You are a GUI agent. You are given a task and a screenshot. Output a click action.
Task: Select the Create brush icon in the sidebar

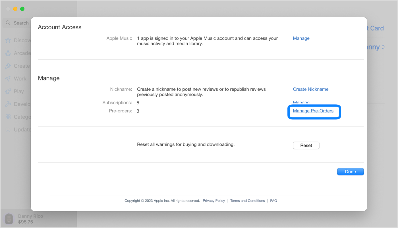click(x=8, y=66)
